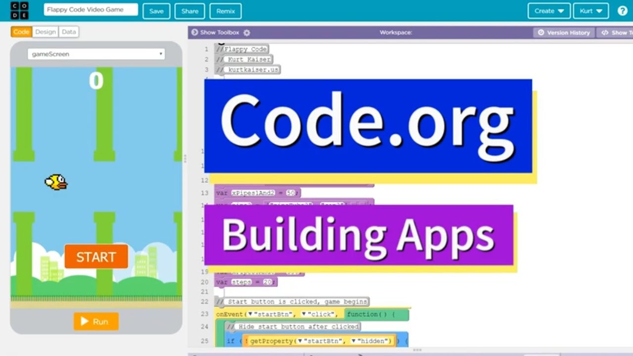The width and height of the screenshot is (633, 356).
Task: Select the "Hide start button after clicked" comment
Action: tap(293, 326)
